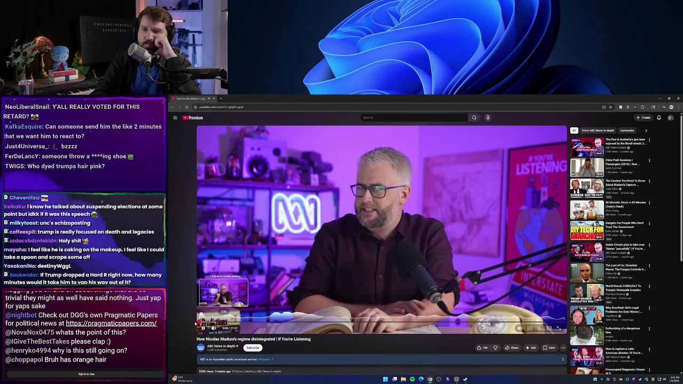The image size is (683, 384).
Task: Like the video with thumbs up
Action: (x=483, y=348)
